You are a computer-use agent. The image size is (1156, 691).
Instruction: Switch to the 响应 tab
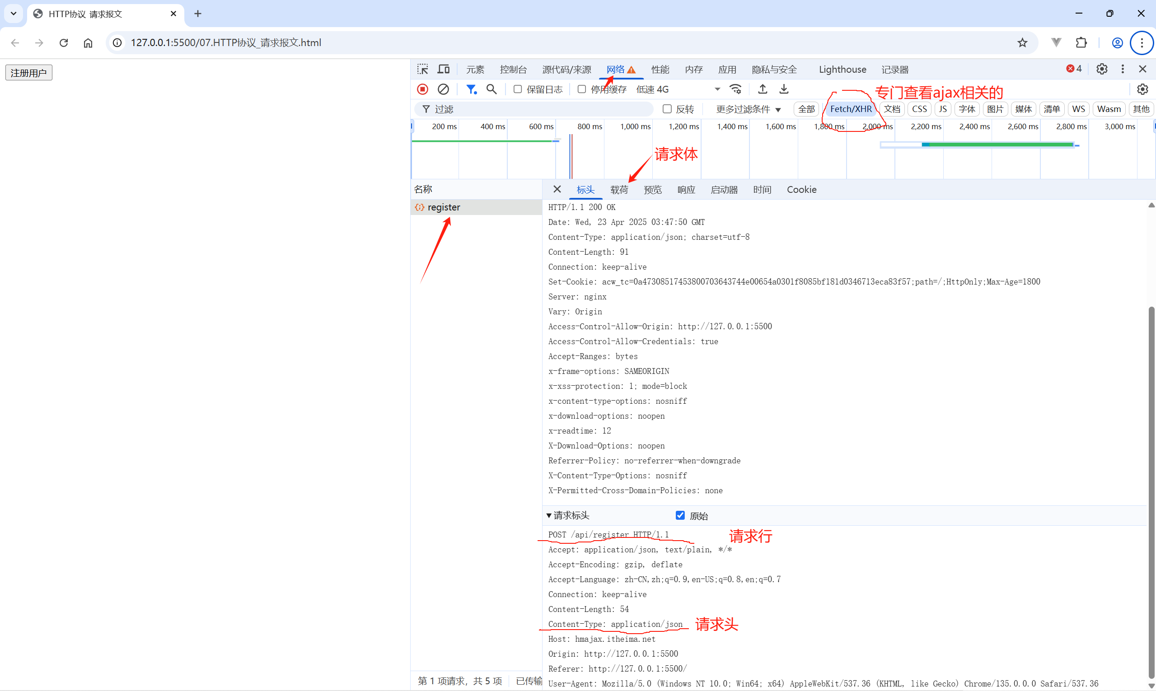coord(686,190)
